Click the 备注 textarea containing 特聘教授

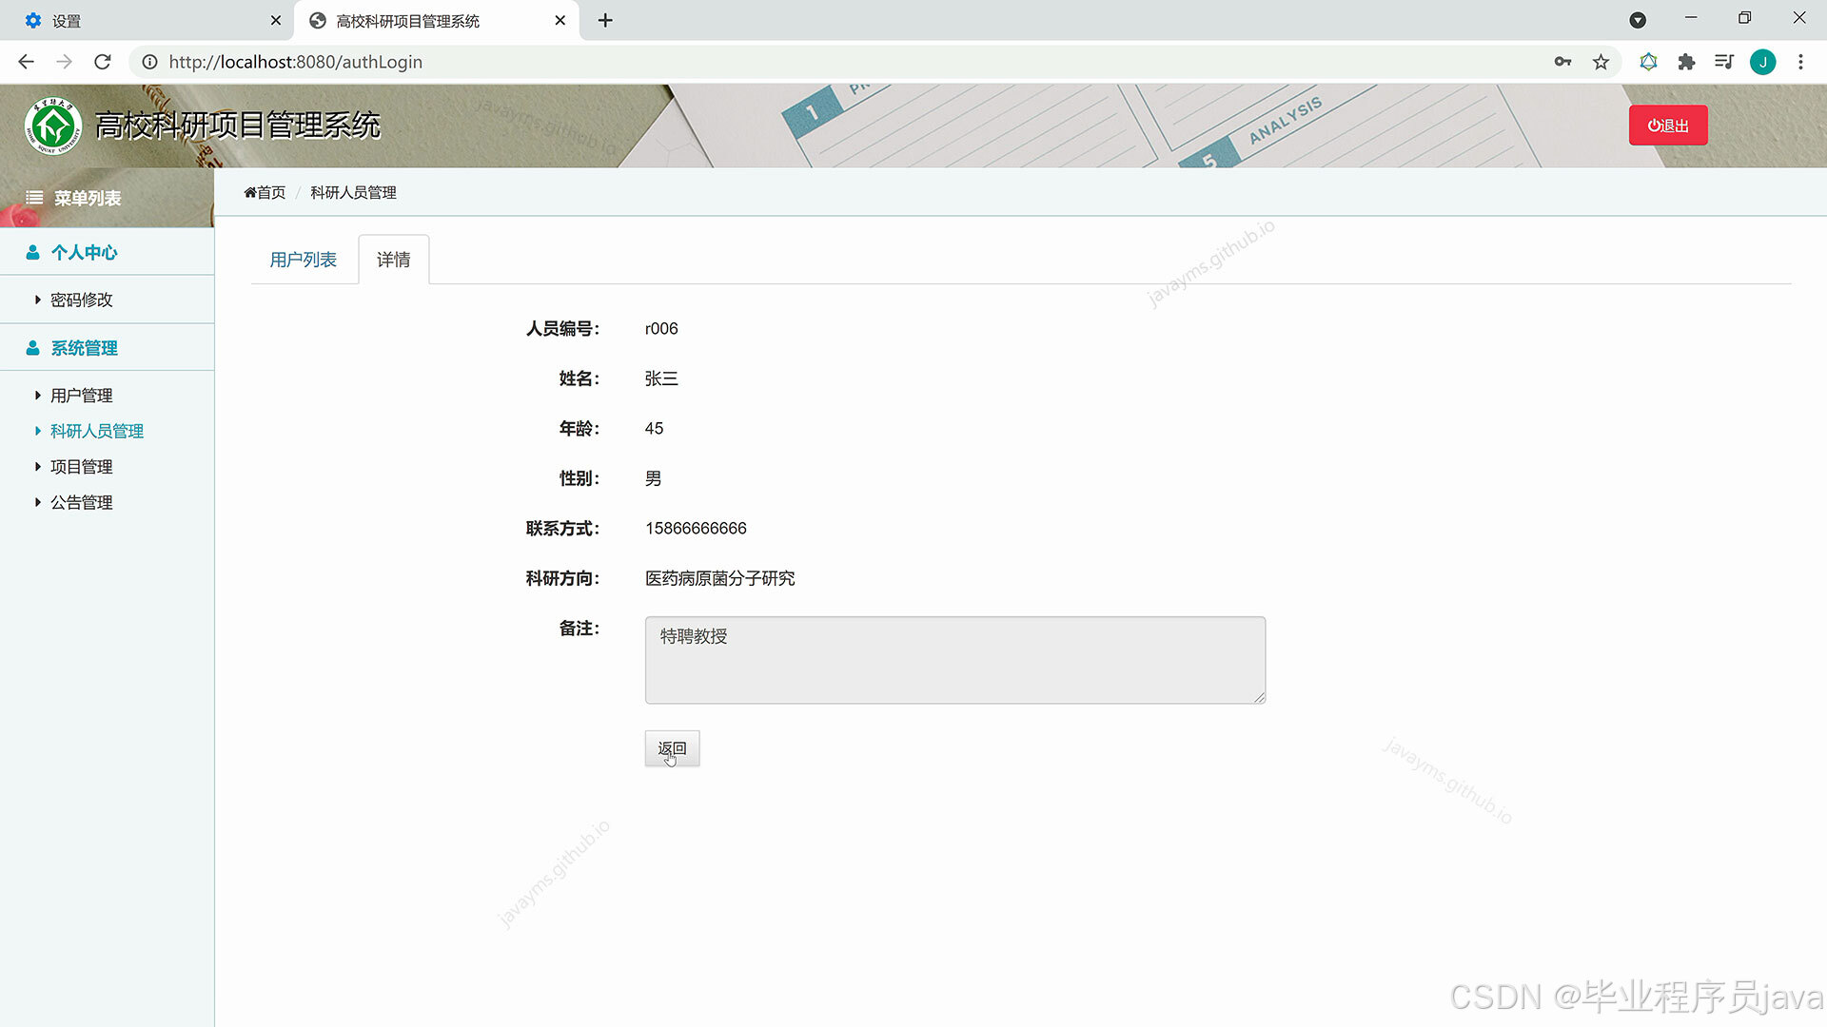955,660
